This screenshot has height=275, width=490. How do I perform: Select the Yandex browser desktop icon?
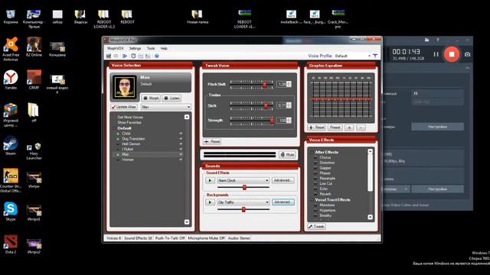pyautogui.click(x=11, y=79)
